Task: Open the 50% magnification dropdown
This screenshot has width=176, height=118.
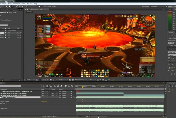Action: [x=31, y=80]
